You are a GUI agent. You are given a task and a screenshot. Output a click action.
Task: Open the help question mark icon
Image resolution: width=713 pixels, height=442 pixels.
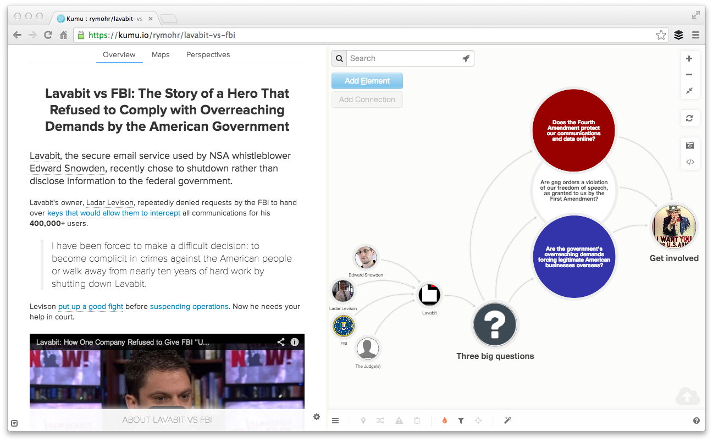pos(697,421)
